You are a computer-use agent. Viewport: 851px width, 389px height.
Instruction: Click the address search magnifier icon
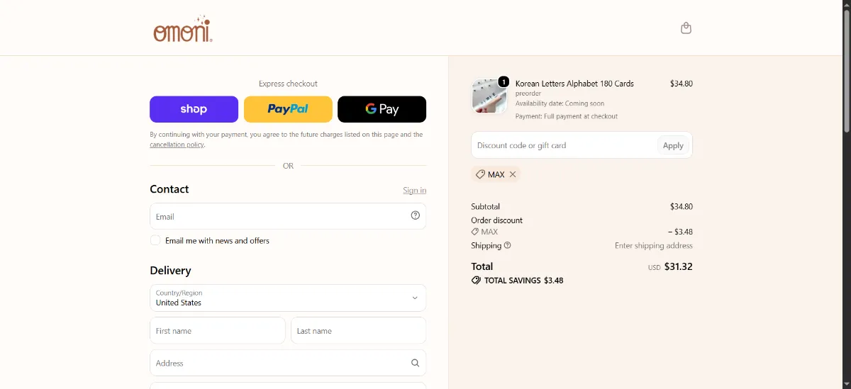[x=416, y=363]
